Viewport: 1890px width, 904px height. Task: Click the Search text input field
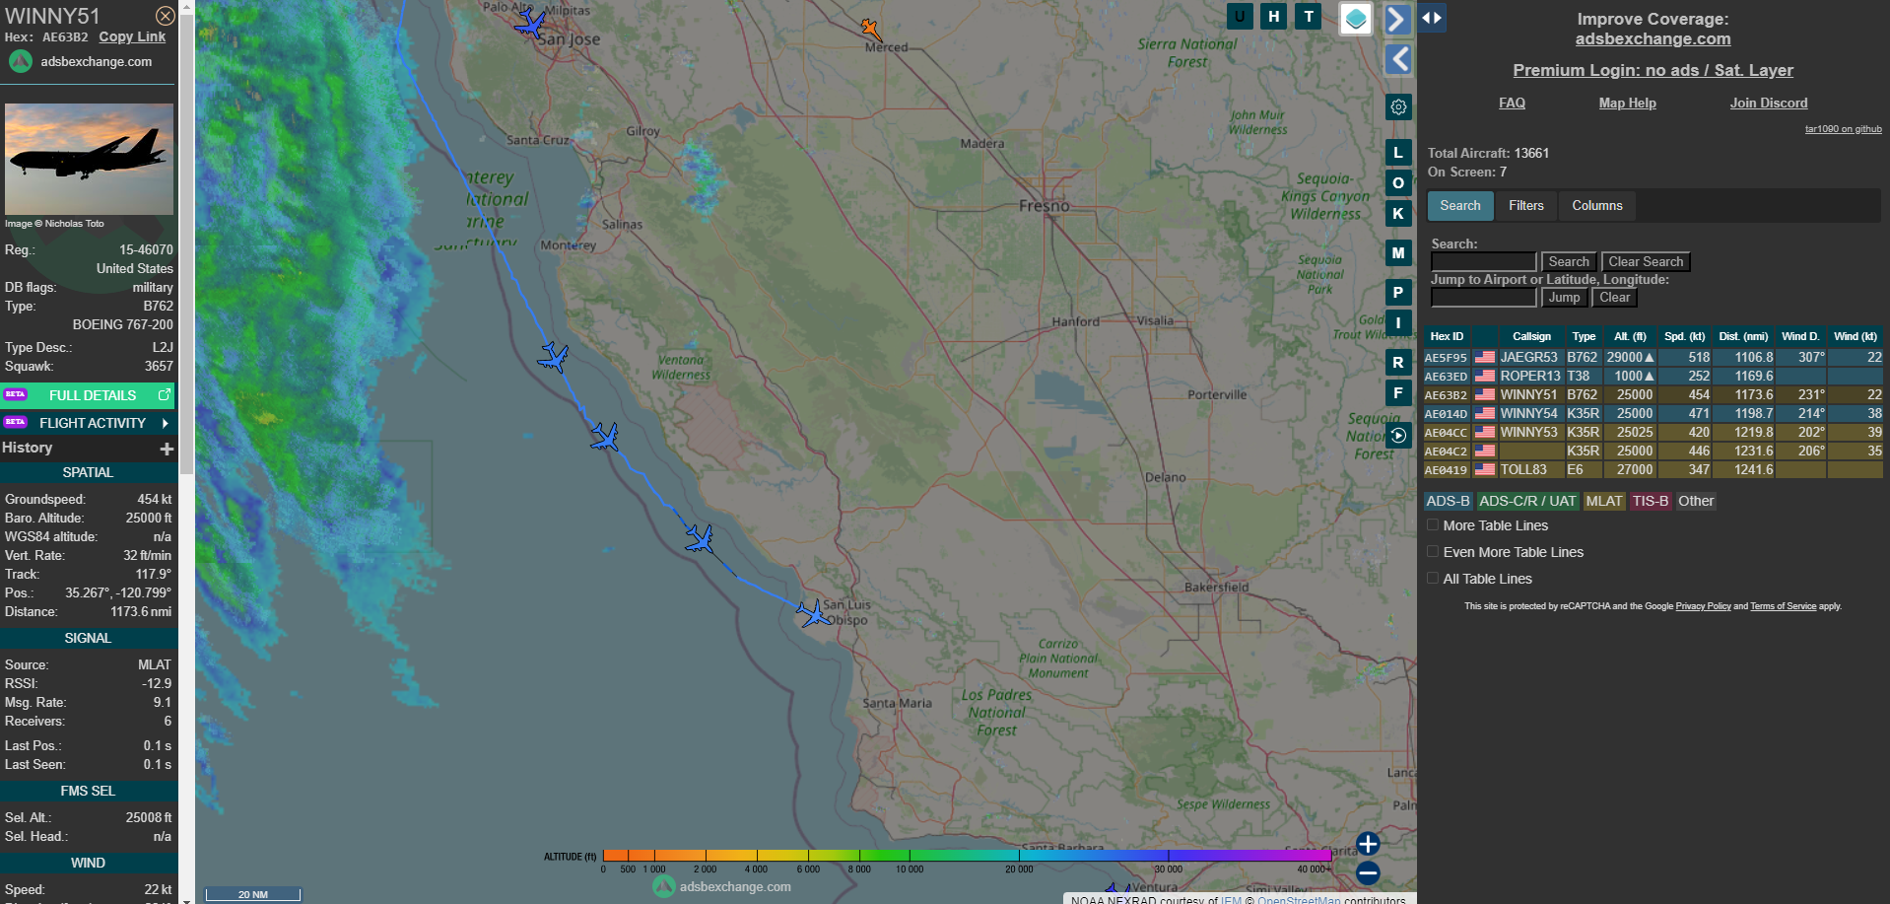tap(1483, 261)
